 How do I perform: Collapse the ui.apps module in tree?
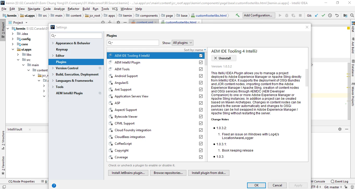pos(13,49)
